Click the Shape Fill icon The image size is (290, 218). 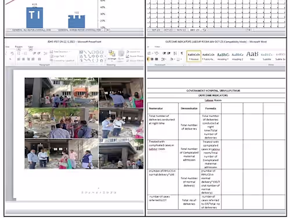pos(133,52)
